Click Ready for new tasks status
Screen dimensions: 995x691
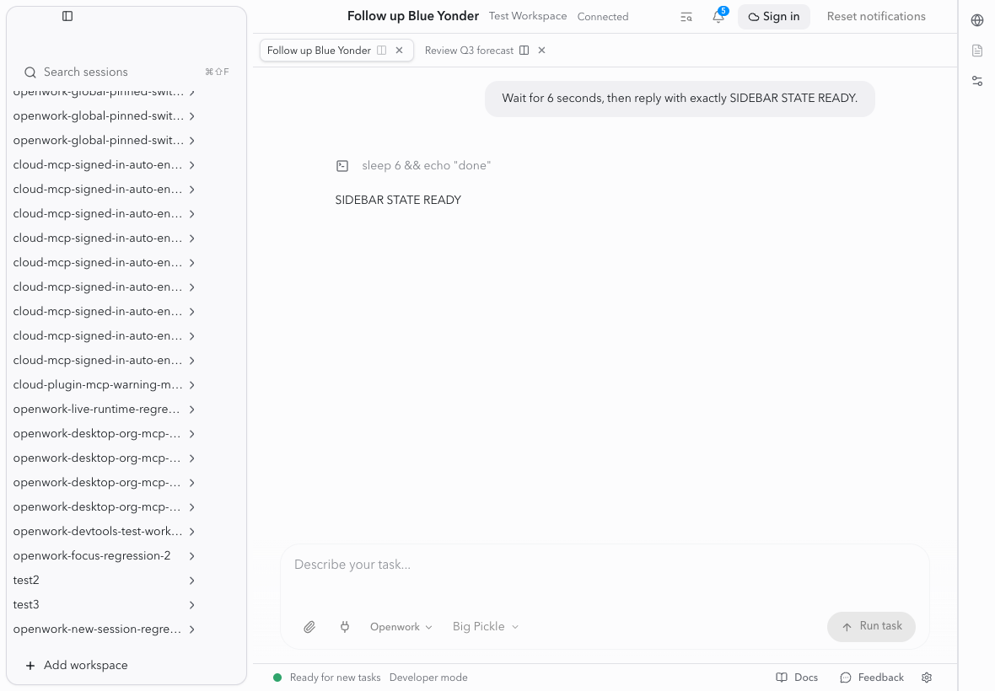(335, 678)
